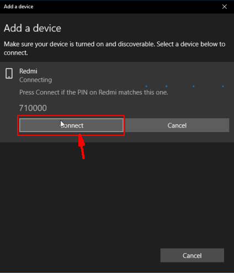The height and width of the screenshot is (273, 234).
Task: Click the PIN code 710000
Action: coord(33,108)
